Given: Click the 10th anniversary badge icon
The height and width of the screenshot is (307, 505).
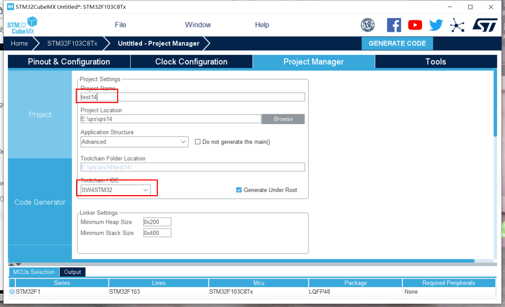Looking at the screenshot, I should [368, 25].
